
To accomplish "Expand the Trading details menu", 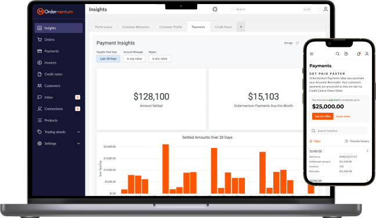I will [x=78, y=132].
